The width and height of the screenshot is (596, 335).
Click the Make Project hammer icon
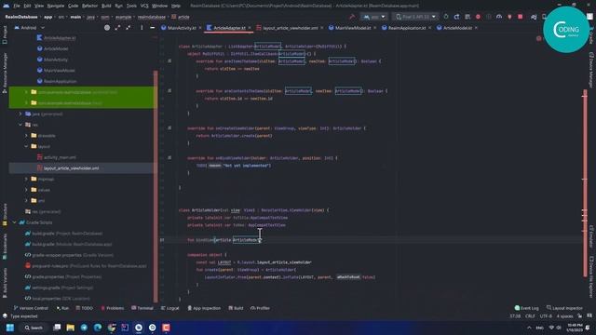point(352,17)
